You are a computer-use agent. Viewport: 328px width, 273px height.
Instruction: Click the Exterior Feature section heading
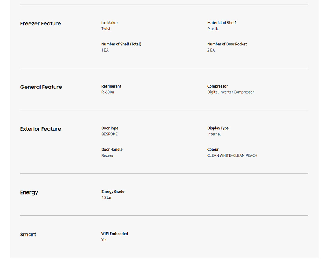tap(40, 129)
